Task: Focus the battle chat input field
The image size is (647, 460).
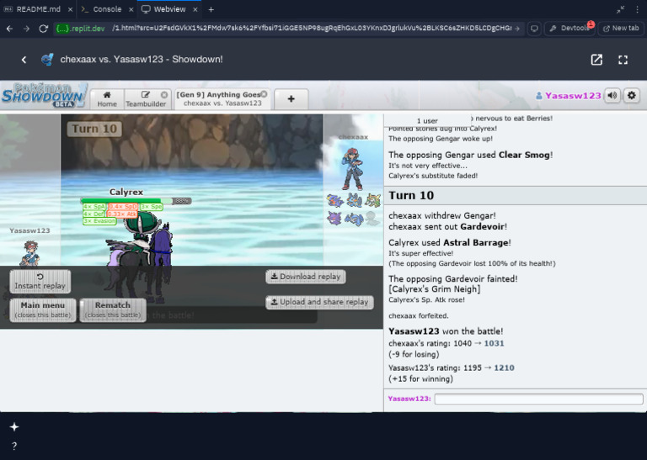Action: [x=538, y=399]
